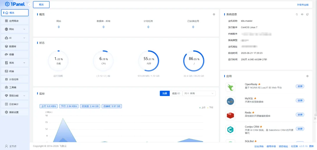Viewport: 317px width, 150px height.
Task: Install Redis with 安装 button
Action: click(300, 115)
